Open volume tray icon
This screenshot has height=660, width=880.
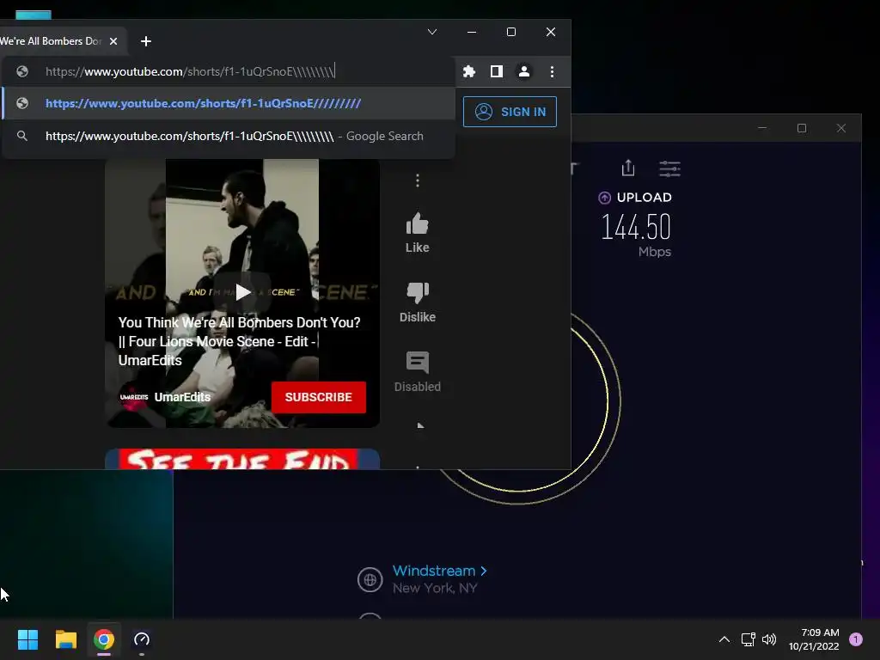[x=769, y=639]
